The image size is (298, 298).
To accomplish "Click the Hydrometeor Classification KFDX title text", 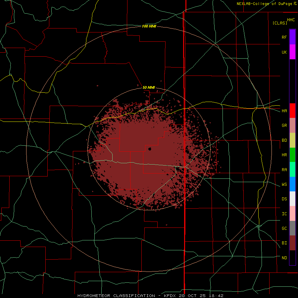I will pos(150,296).
